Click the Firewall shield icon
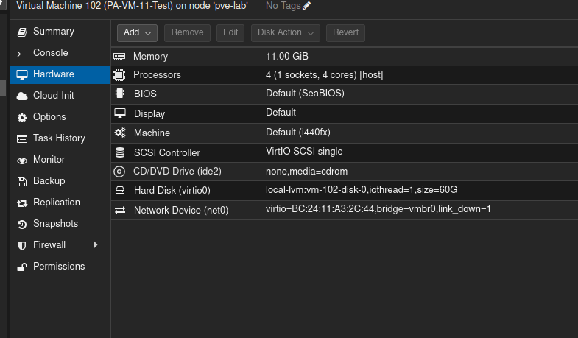This screenshot has height=338, width=578. (22, 246)
